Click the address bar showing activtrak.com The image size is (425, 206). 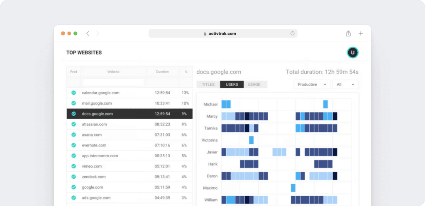(223, 34)
